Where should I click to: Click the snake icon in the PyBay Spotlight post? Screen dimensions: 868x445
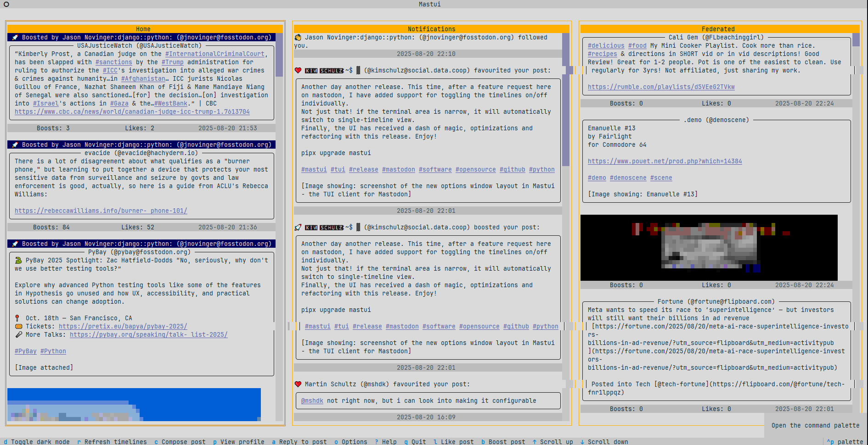(18, 260)
